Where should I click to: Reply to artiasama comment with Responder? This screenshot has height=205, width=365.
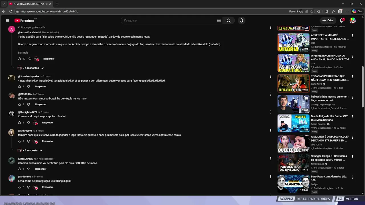pyautogui.click(x=48, y=187)
